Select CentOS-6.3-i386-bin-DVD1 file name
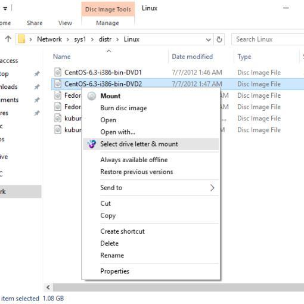 [x=103, y=72]
